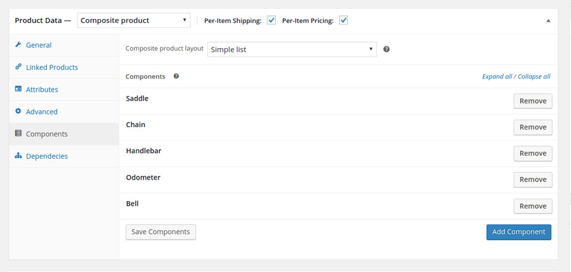Open the Attributes tab
This screenshot has width=571, height=272.
coord(42,89)
